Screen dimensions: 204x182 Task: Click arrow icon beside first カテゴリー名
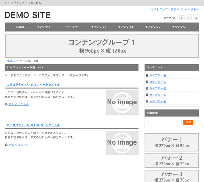(x=147, y=75)
